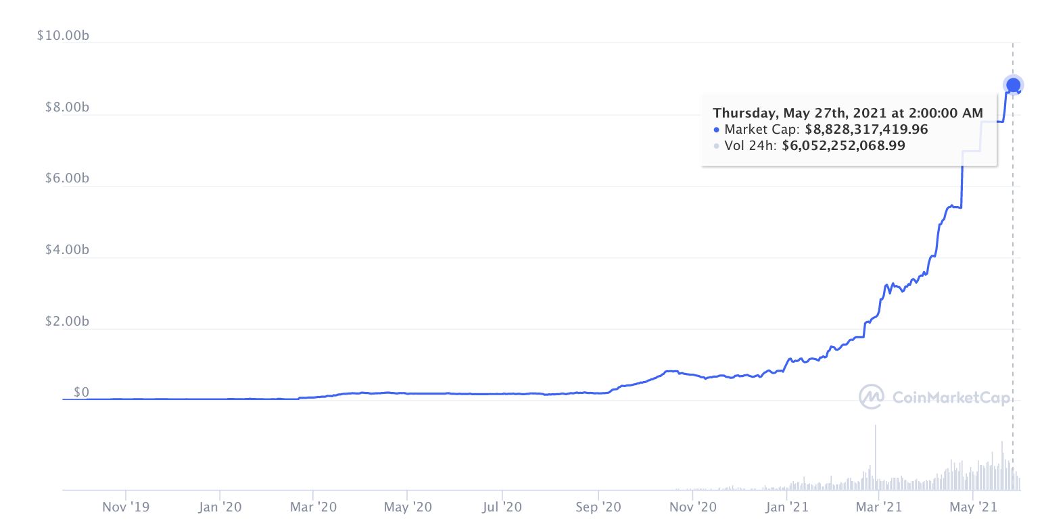Click the tooltip date heading text

(848, 113)
